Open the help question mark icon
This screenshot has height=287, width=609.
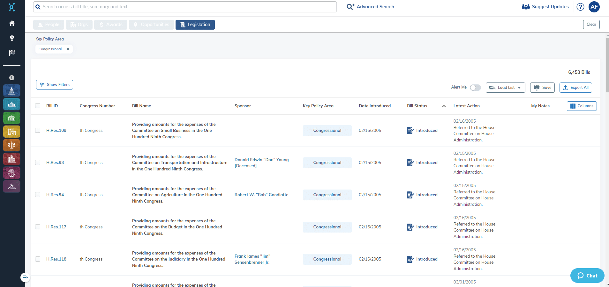[580, 7]
